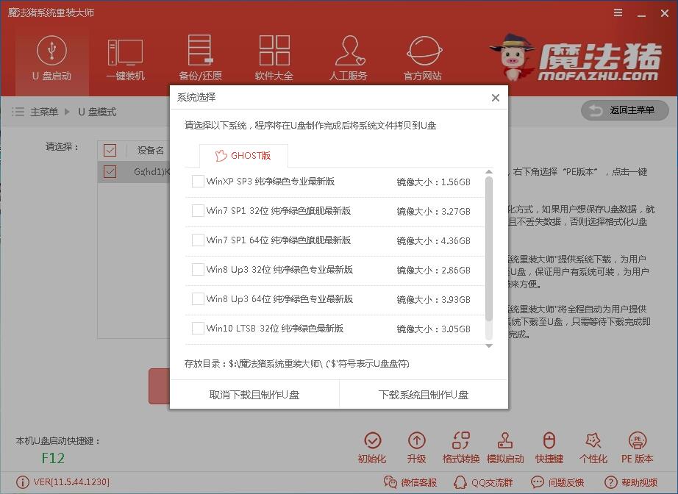Image resolution: width=678 pixels, height=494 pixels.
Task: Select Win7 SP1 64位 for download
Action: click(x=197, y=240)
